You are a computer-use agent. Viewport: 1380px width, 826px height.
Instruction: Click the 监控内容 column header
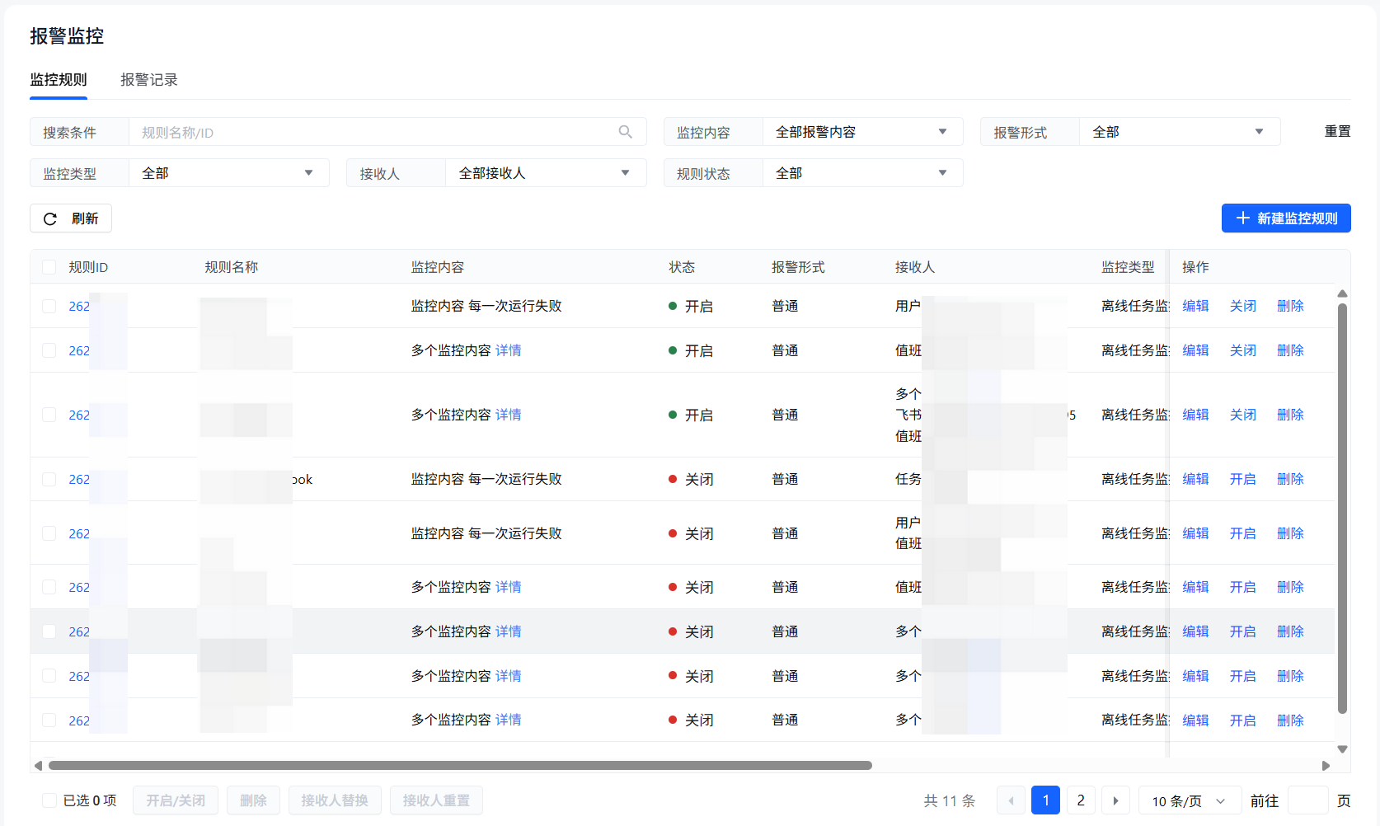(x=438, y=267)
